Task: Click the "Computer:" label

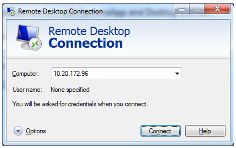Action: click(25, 74)
